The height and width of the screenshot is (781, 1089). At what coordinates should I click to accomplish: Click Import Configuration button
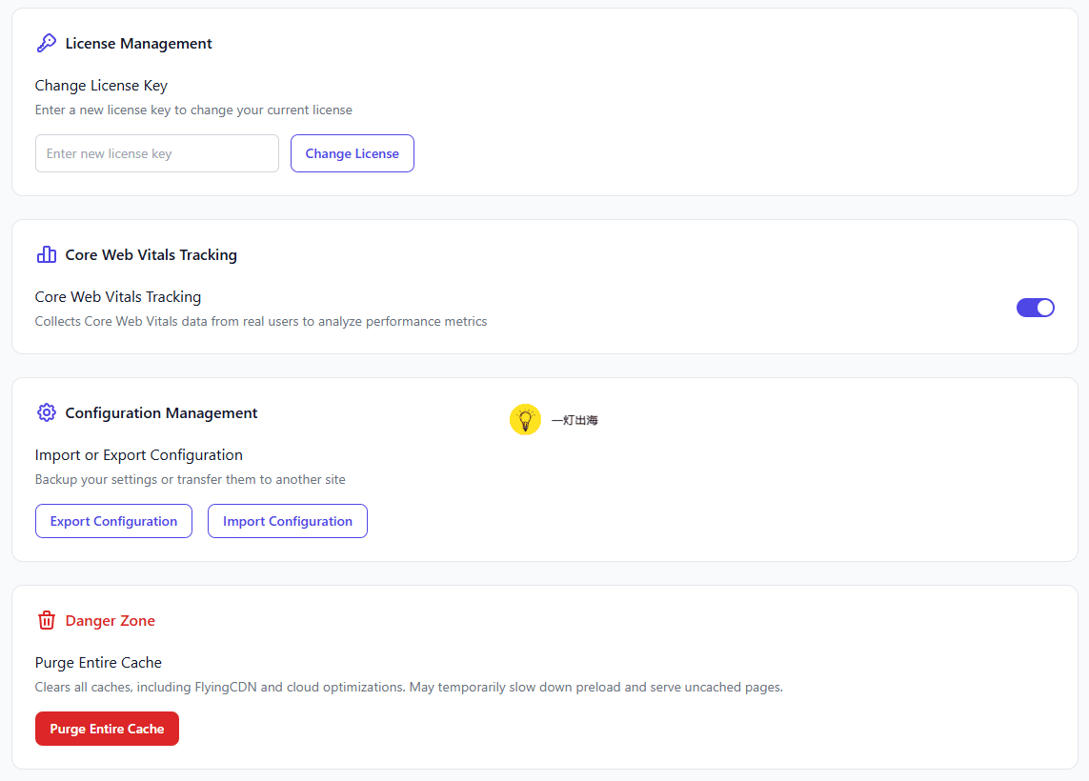pyautogui.click(x=288, y=521)
